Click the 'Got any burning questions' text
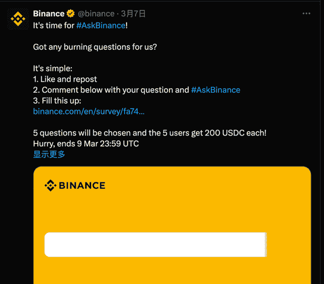Image resolution: width=324 pixels, height=284 pixels. point(95,47)
